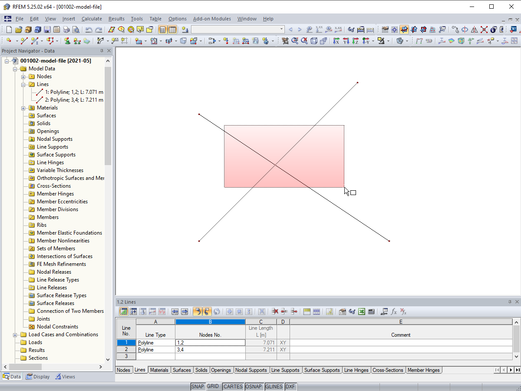
Task: Set the view in X direction
Action: click(x=337, y=40)
